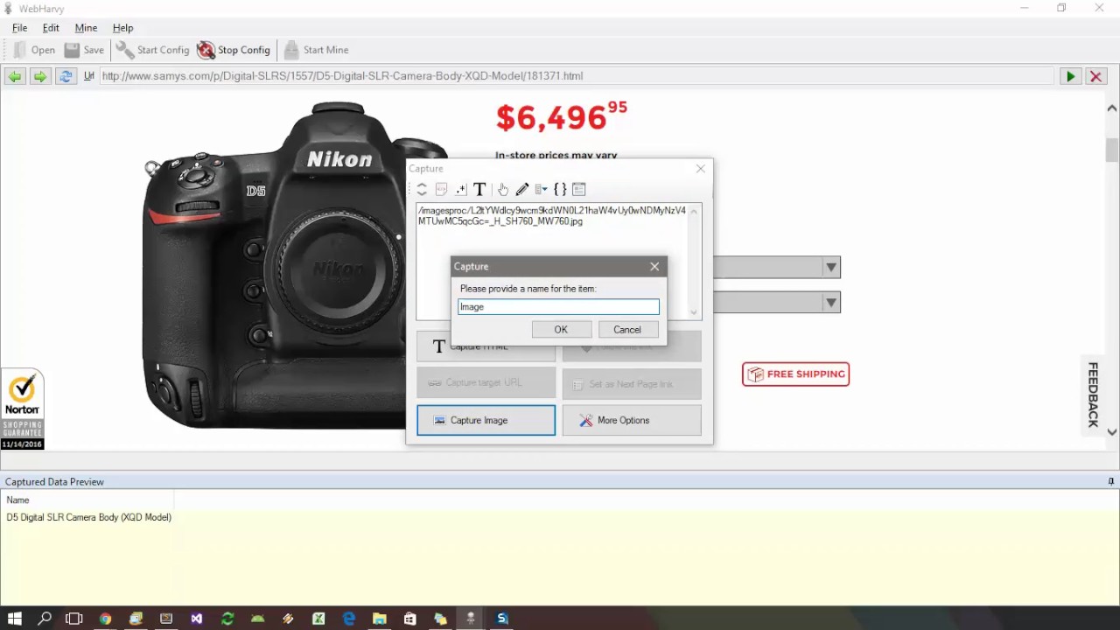Open Microsoft Edge from the taskbar
Image resolution: width=1120 pixels, height=630 pixels.
coord(349,619)
